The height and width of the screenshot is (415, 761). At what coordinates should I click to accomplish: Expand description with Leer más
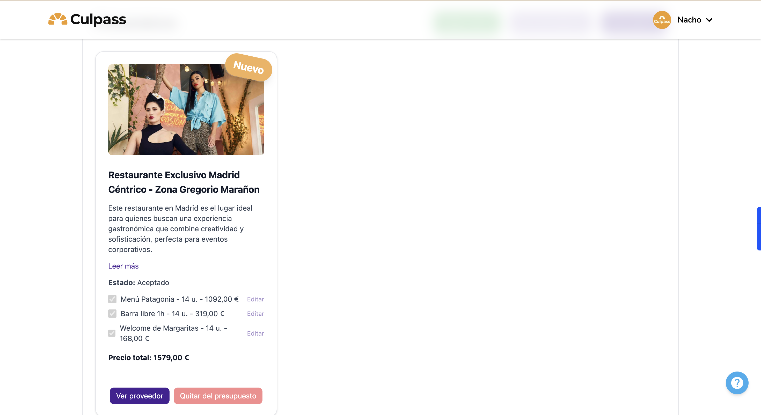[x=123, y=266]
